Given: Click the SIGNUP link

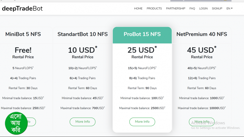Looking at the screenshot, I should (217, 9).
